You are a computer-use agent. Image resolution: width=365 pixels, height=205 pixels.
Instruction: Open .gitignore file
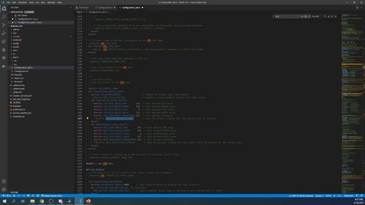18,92
